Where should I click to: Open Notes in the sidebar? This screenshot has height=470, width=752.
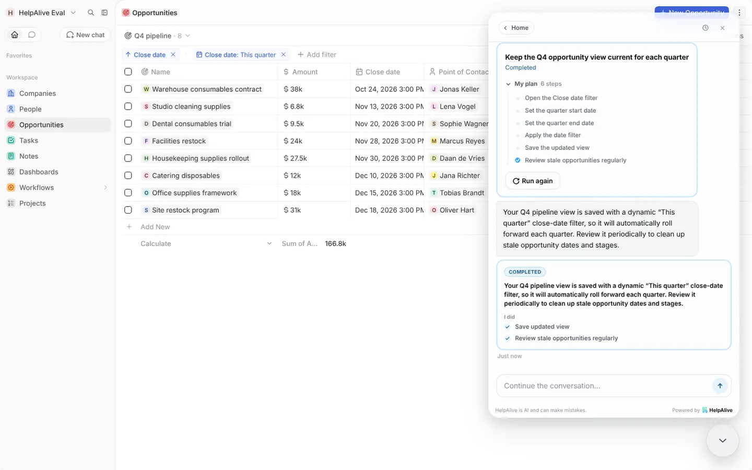[57, 156]
